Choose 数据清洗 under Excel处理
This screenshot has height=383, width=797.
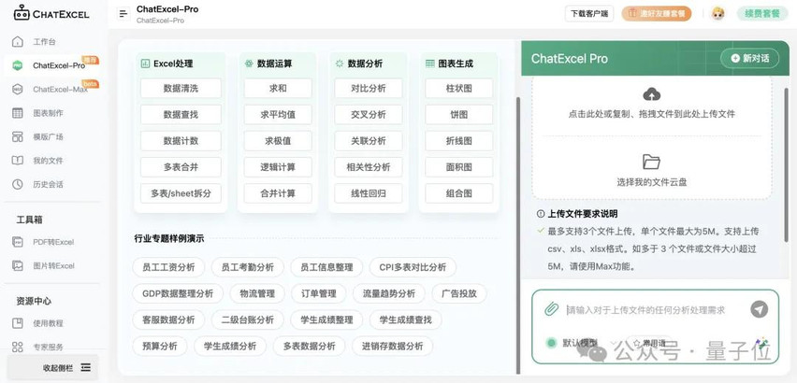point(181,88)
